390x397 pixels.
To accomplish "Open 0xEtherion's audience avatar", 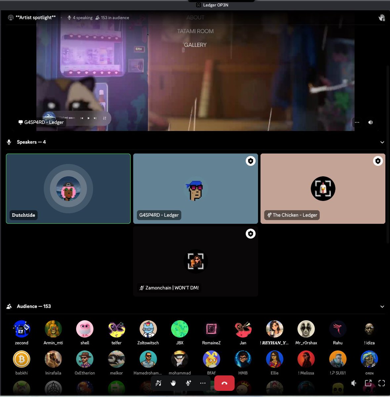I will pos(85,359).
